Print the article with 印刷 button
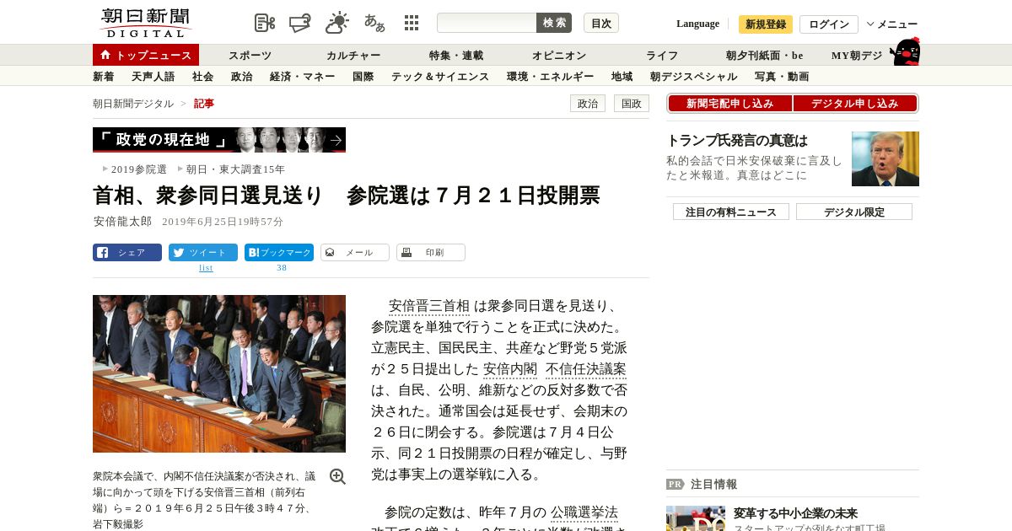 [431, 252]
